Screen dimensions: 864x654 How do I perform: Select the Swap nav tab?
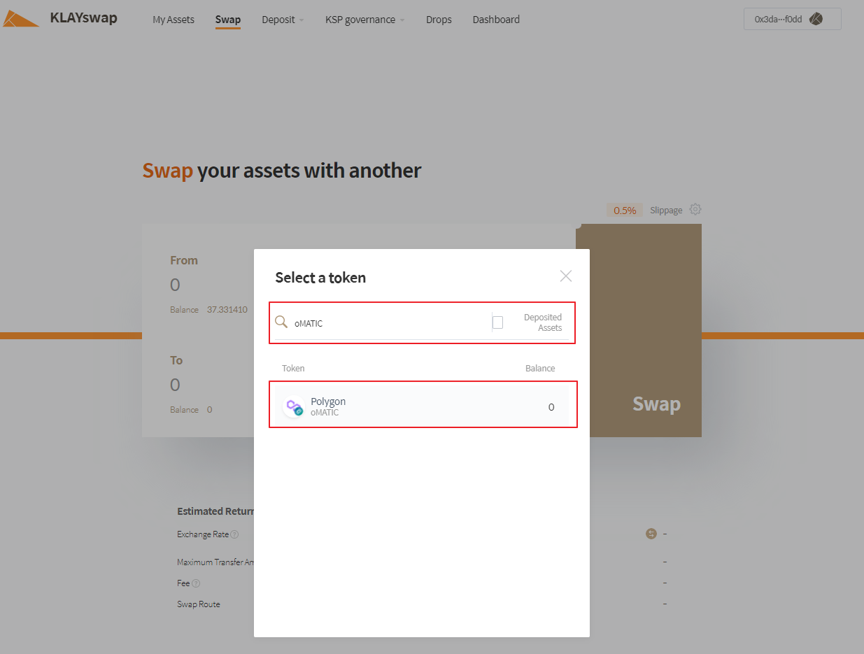coord(228,20)
